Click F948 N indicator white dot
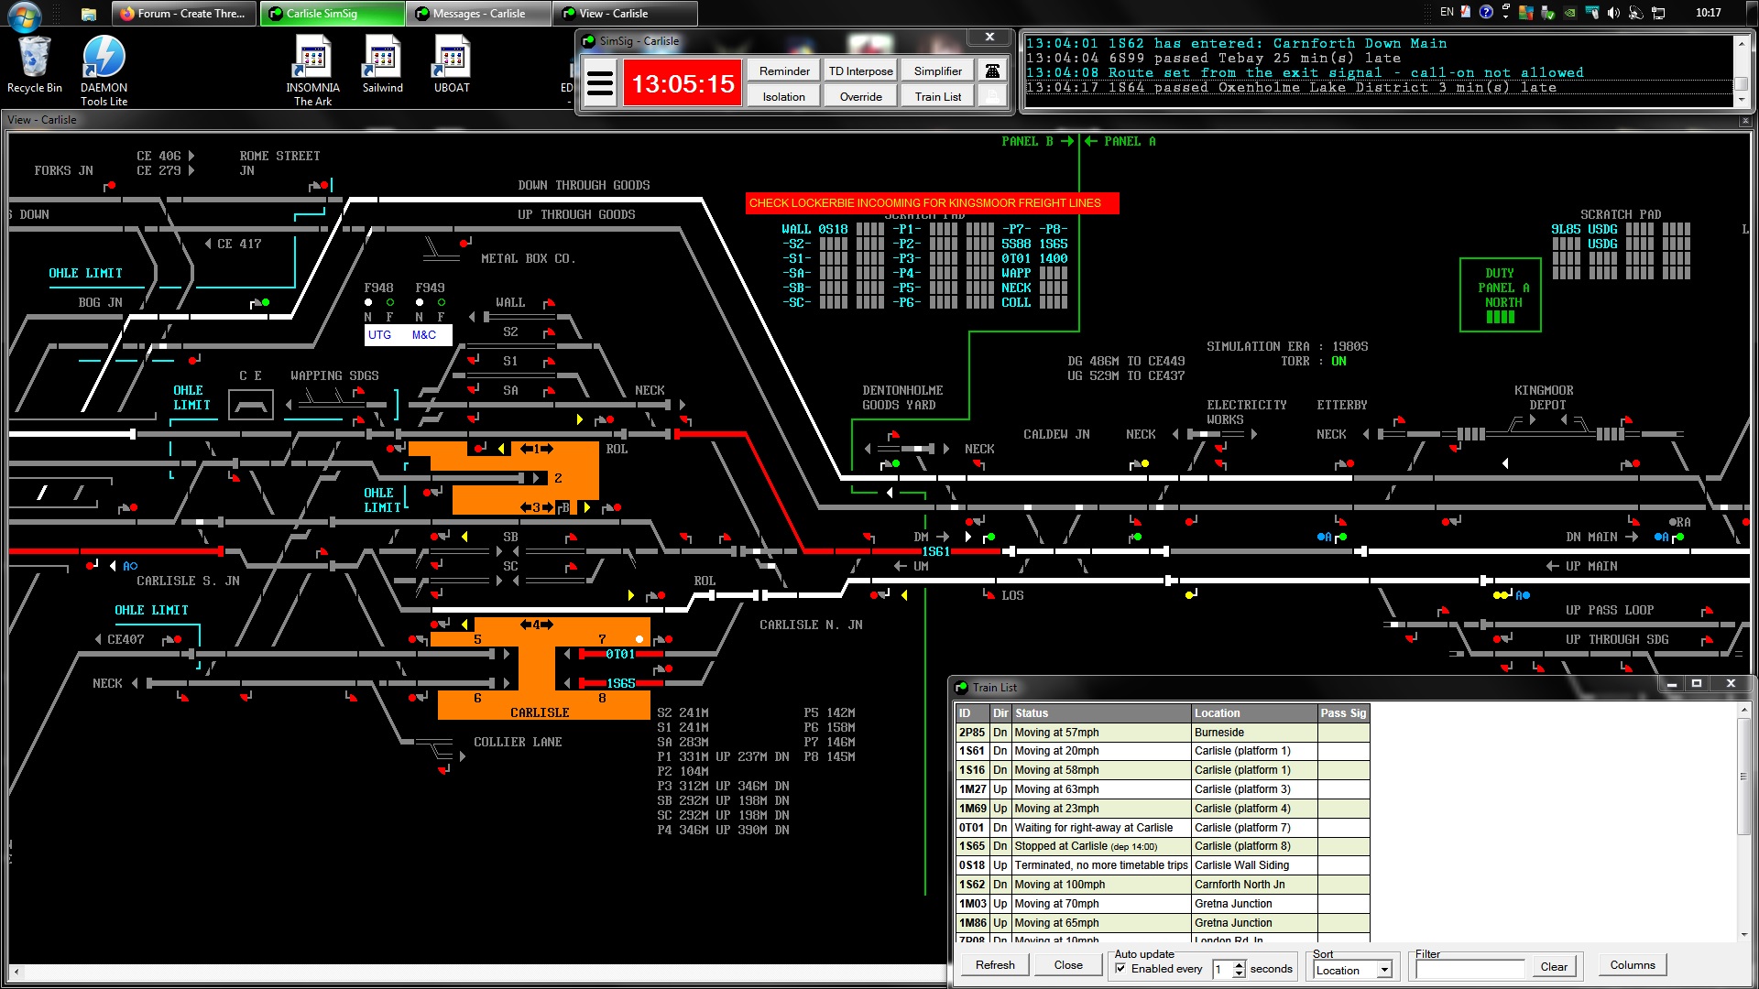Viewport: 1759px width, 989px height. click(x=368, y=302)
